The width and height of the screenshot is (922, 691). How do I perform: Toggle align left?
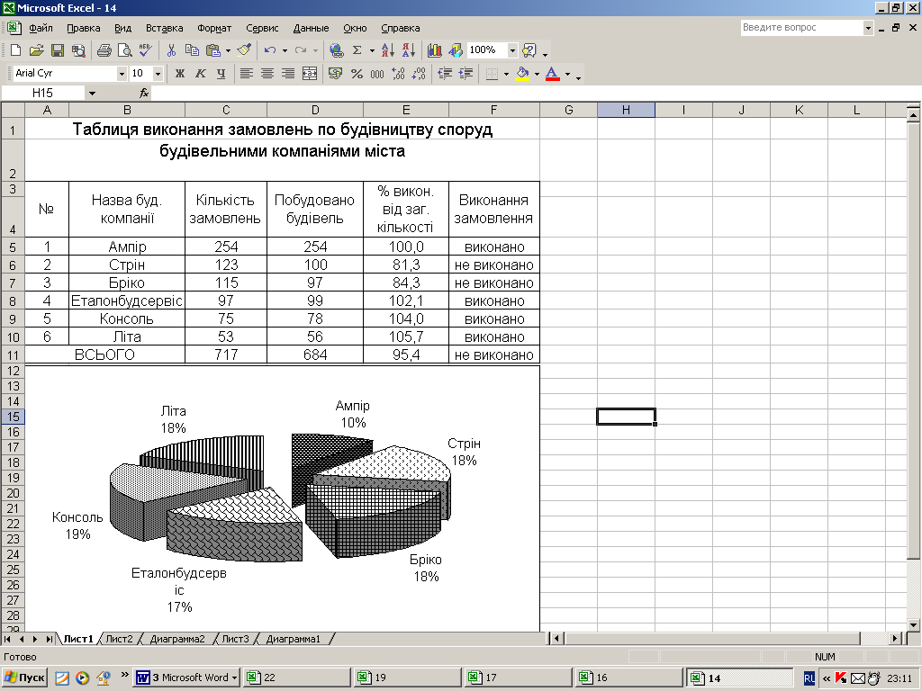[x=247, y=74]
